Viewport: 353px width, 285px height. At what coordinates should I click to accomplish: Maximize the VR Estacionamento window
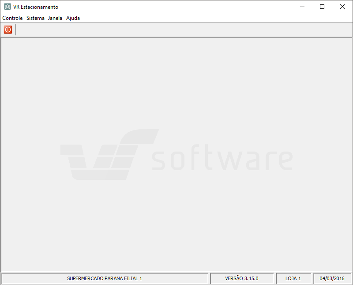322,7
